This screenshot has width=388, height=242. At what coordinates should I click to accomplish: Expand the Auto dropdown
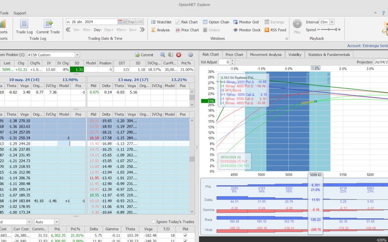click(56, 222)
